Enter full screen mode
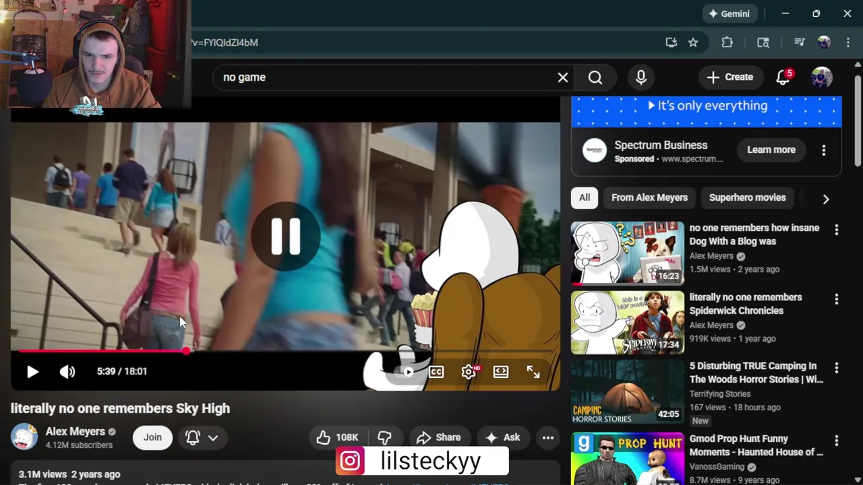 coord(533,372)
